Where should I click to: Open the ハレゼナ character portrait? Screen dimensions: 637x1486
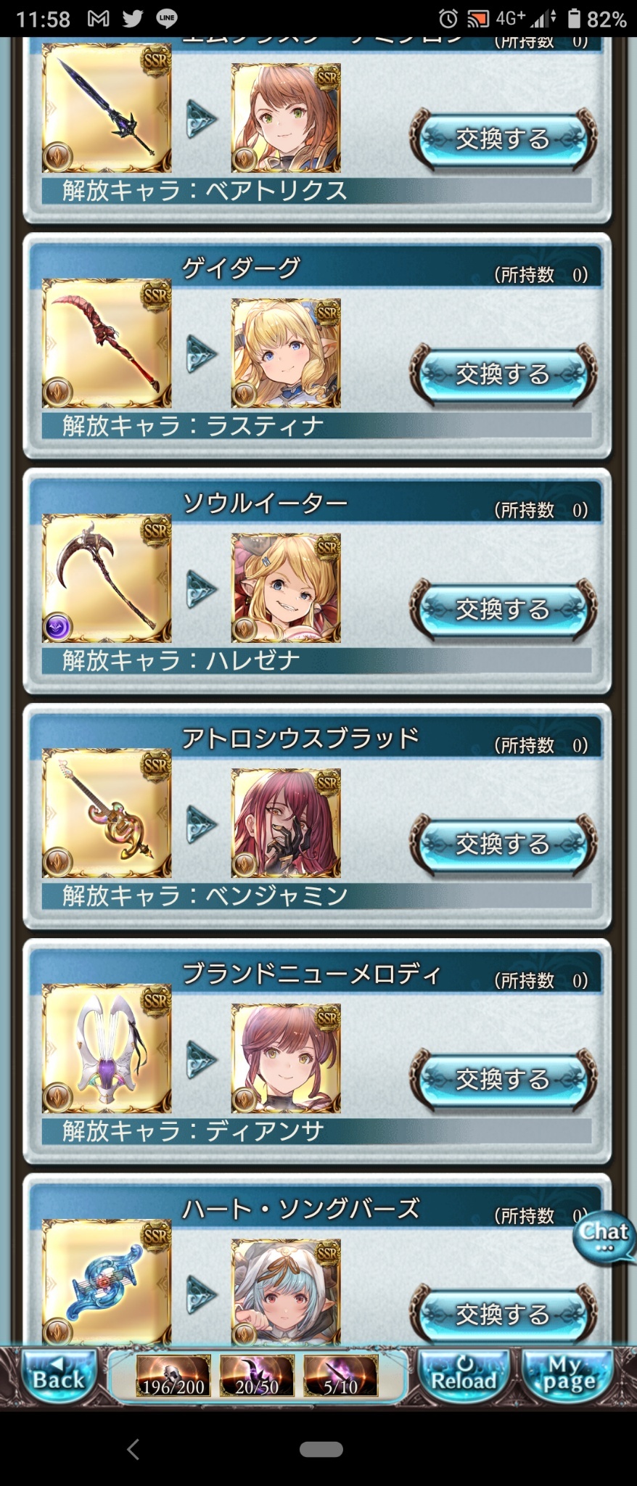(x=286, y=588)
